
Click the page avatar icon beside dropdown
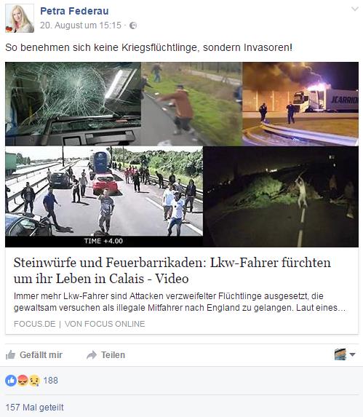340,354
